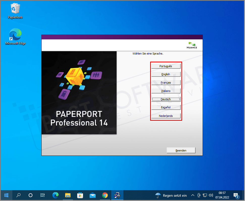Open the network icon in system tray
Screen dimensions: 245x201
205,195
